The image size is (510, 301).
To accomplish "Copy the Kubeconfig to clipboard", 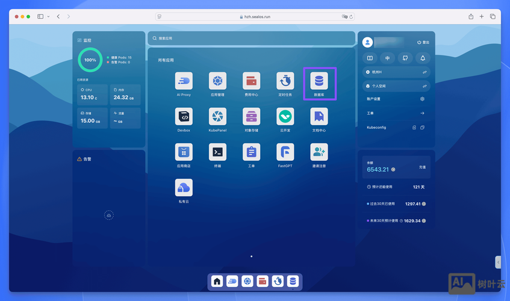I will pyautogui.click(x=423, y=128).
